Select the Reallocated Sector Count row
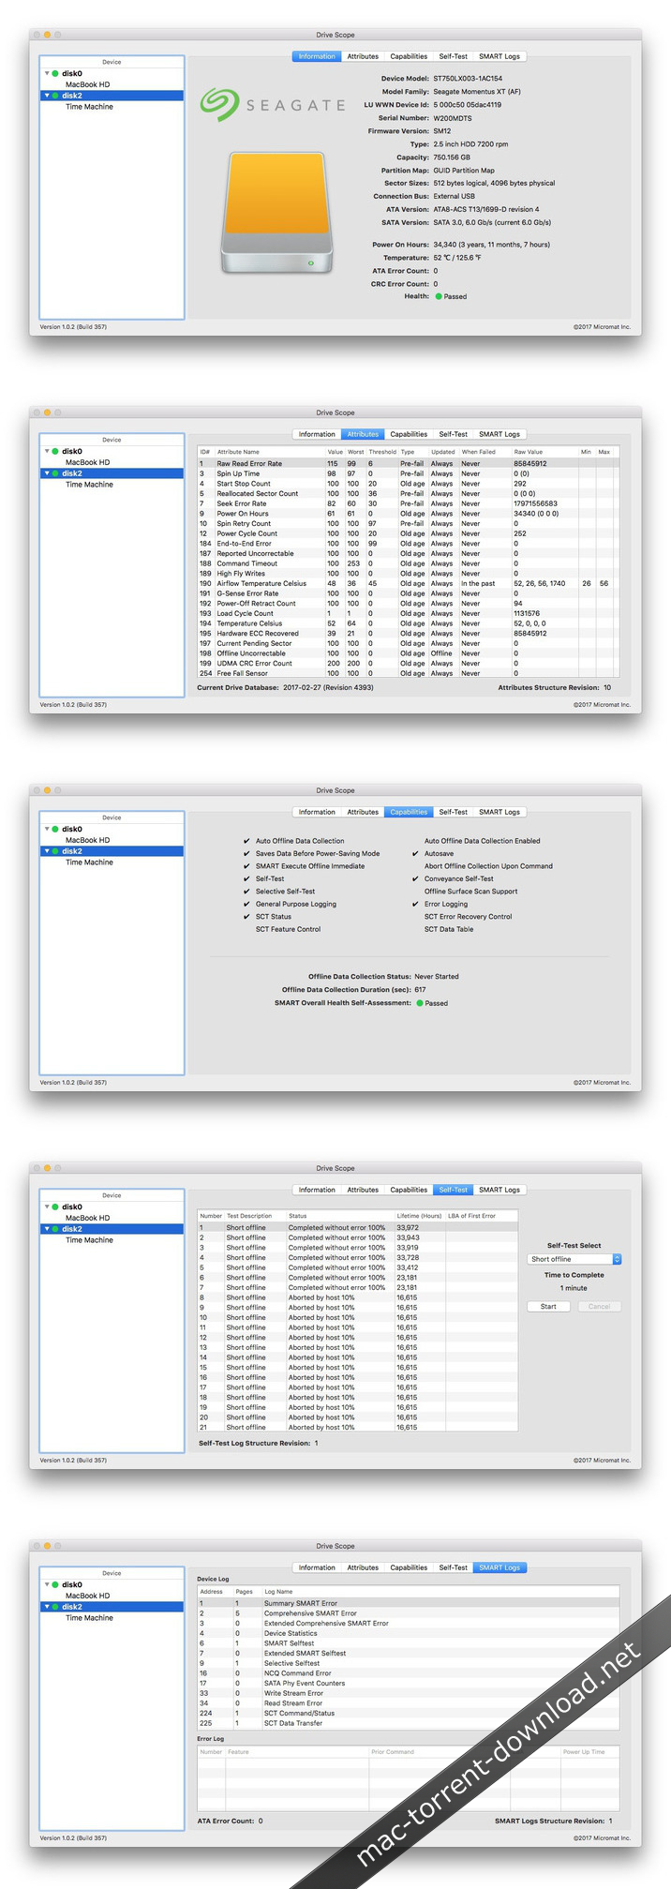Image resolution: width=671 pixels, height=1889 pixels. (x=409, y=493)
